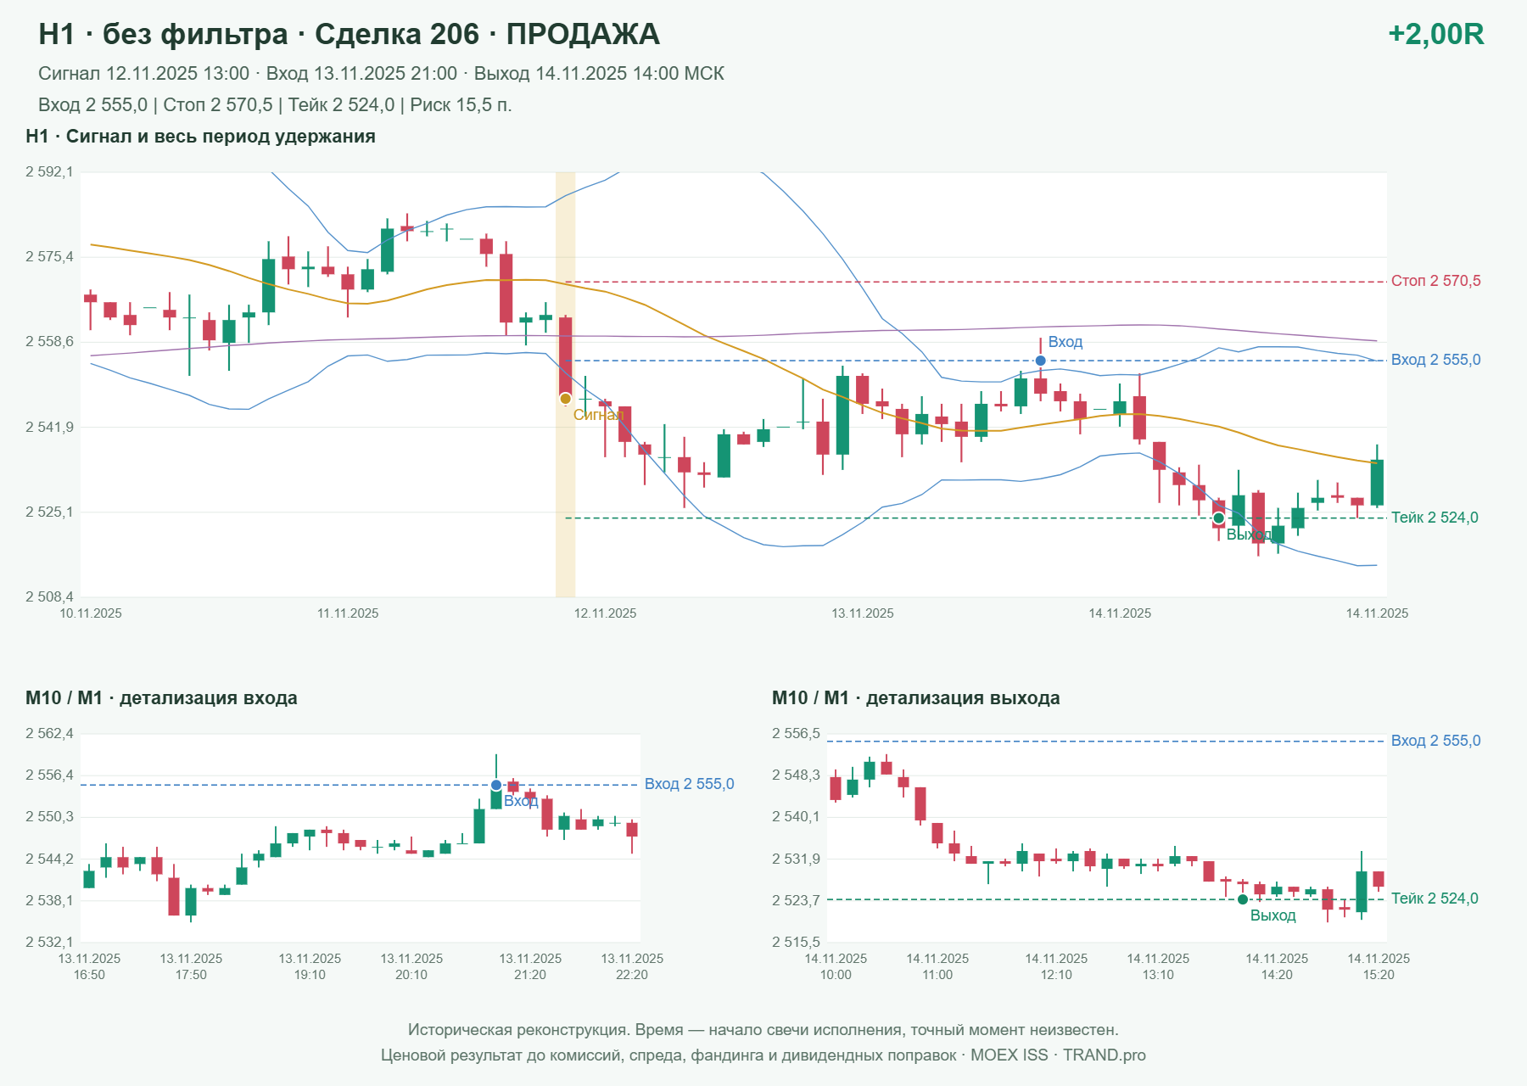Viewport: 1527px width, 1086px height.
Task: Click the '11.11.2025' date axis label
Action: pos(348,613)
